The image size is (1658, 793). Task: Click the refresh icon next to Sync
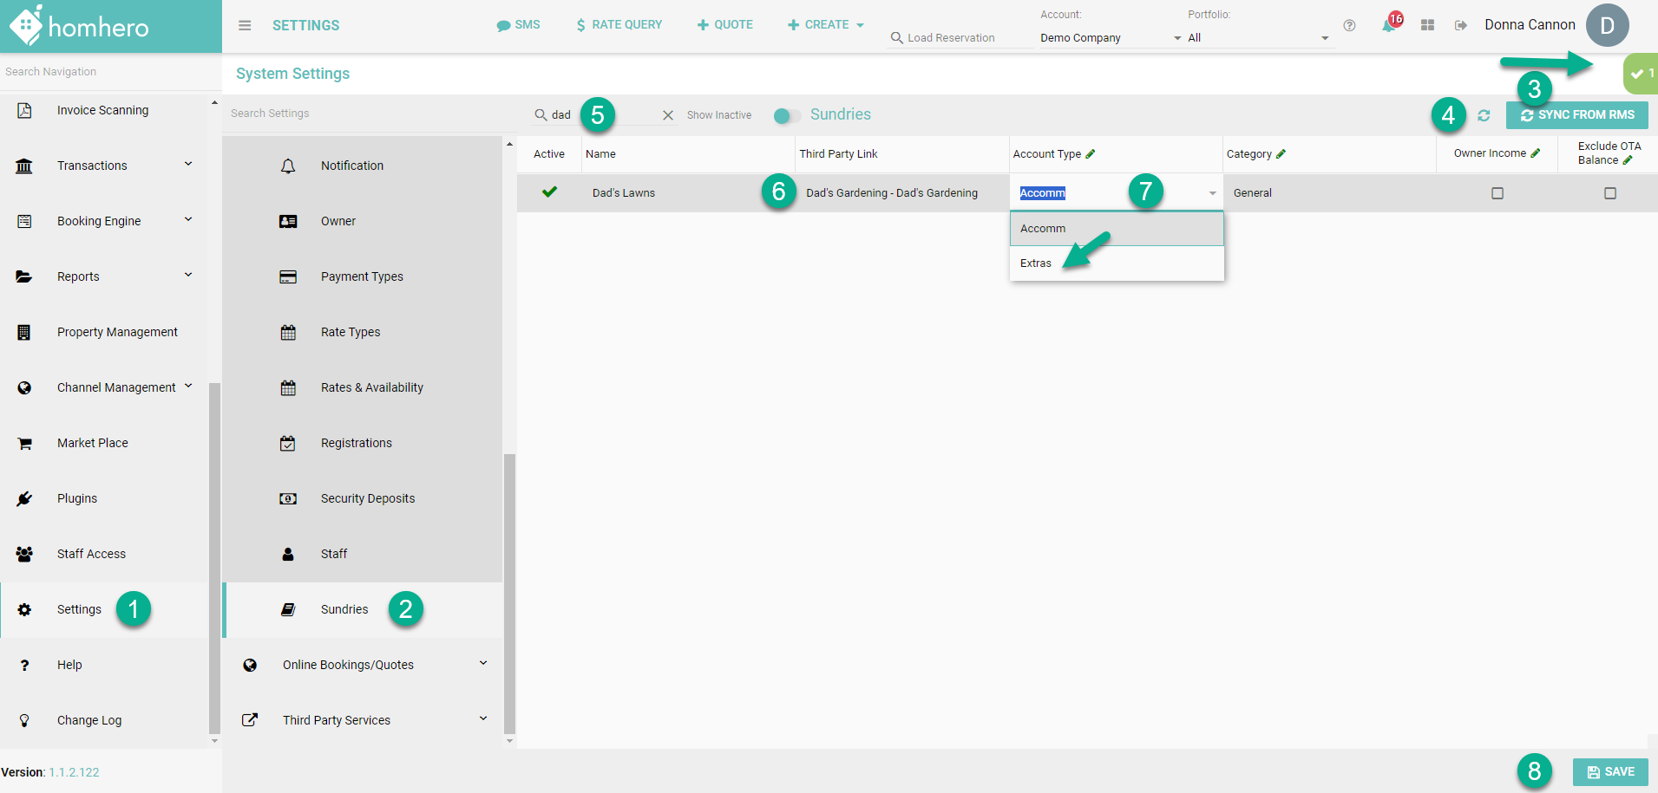pos(1484,115)
